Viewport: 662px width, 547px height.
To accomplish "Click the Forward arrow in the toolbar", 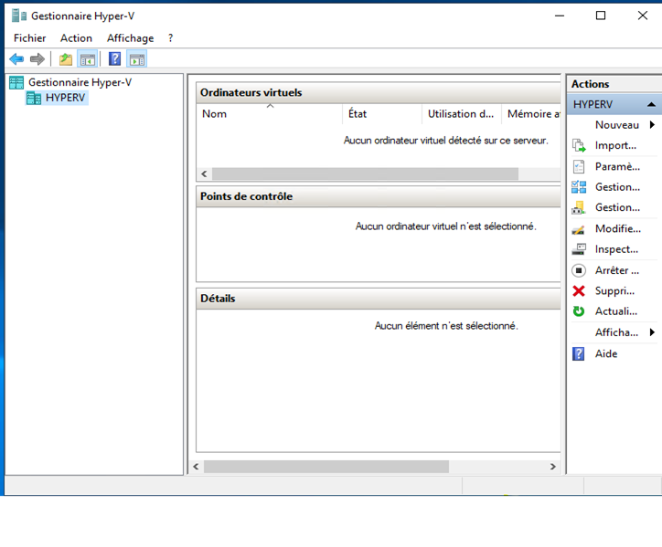I will coord(37,59).
